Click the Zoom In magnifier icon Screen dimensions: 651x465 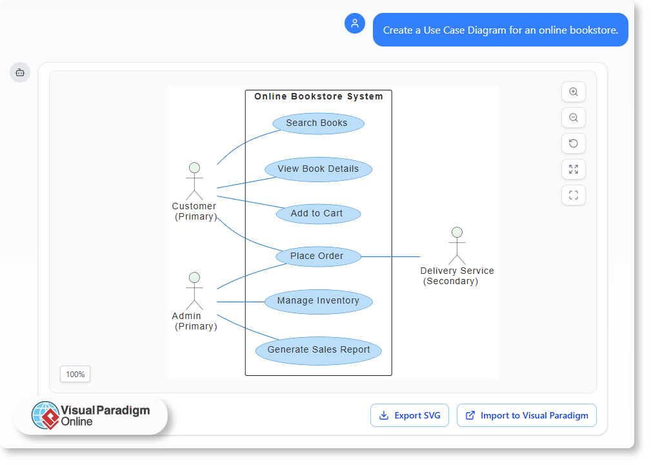point(573,92)
